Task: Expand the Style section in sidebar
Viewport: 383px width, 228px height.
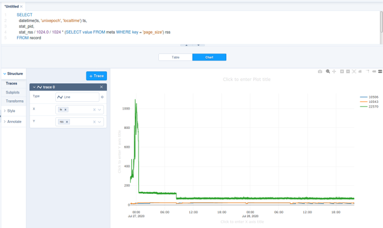Action: (11, 111)
